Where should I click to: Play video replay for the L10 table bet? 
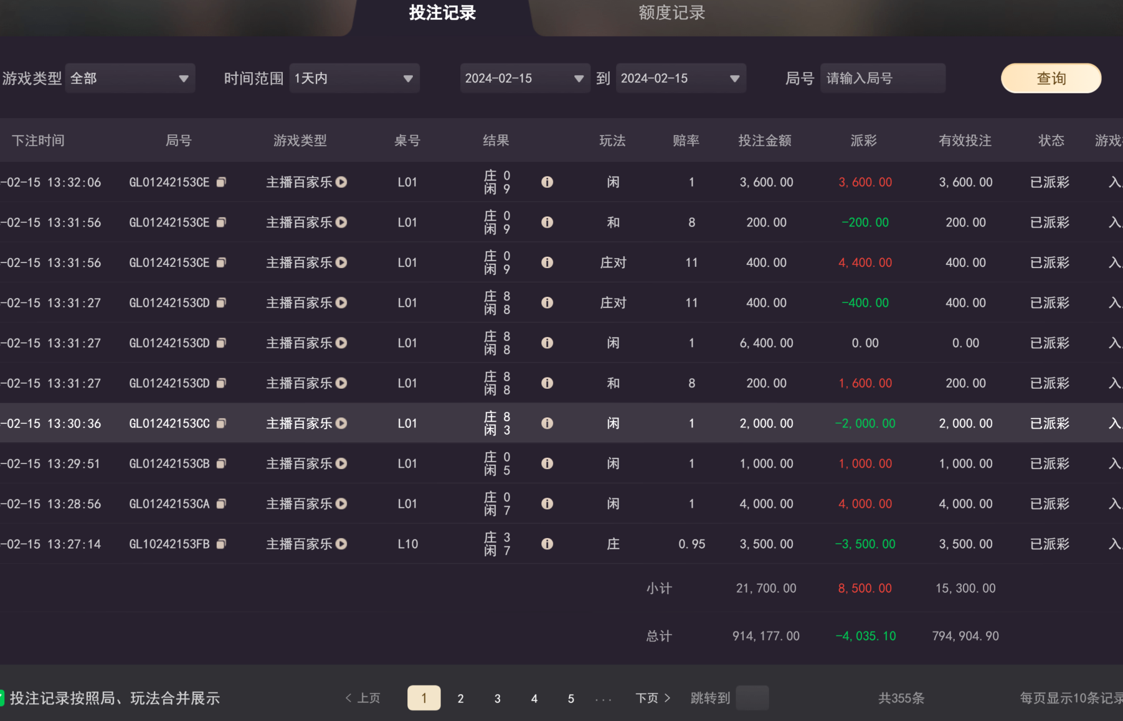click(x=341, y=544)
